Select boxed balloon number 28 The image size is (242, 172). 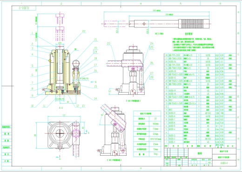click(152, 77)
